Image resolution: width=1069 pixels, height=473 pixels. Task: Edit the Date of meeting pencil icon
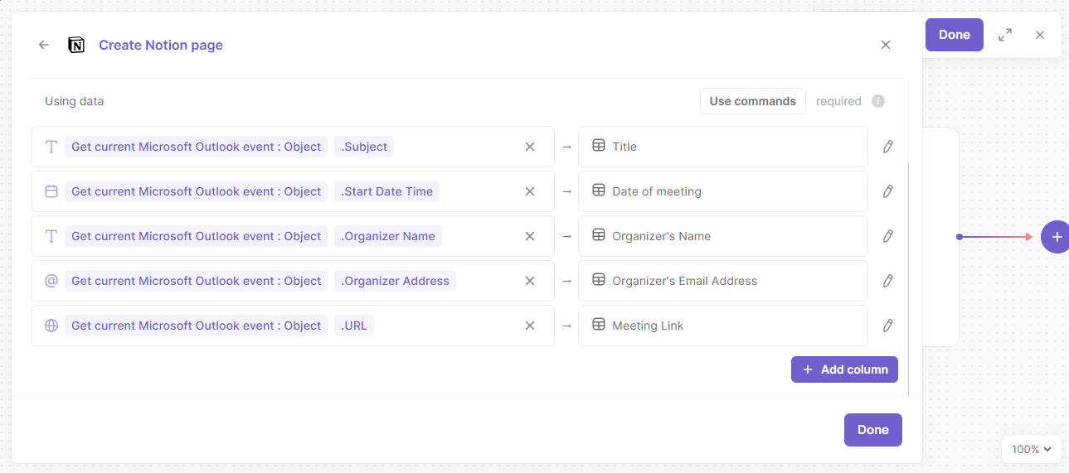[x=887, y=191]
